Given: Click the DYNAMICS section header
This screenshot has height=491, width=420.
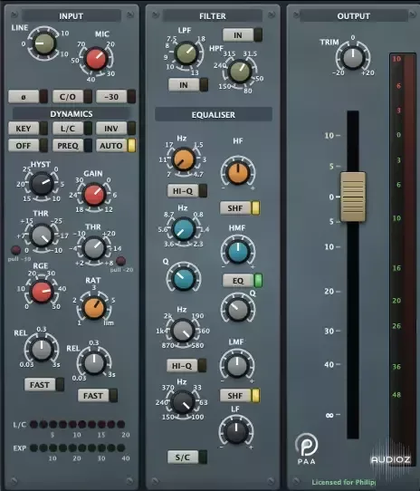Looking at the screenshot, I should (72, 114).
